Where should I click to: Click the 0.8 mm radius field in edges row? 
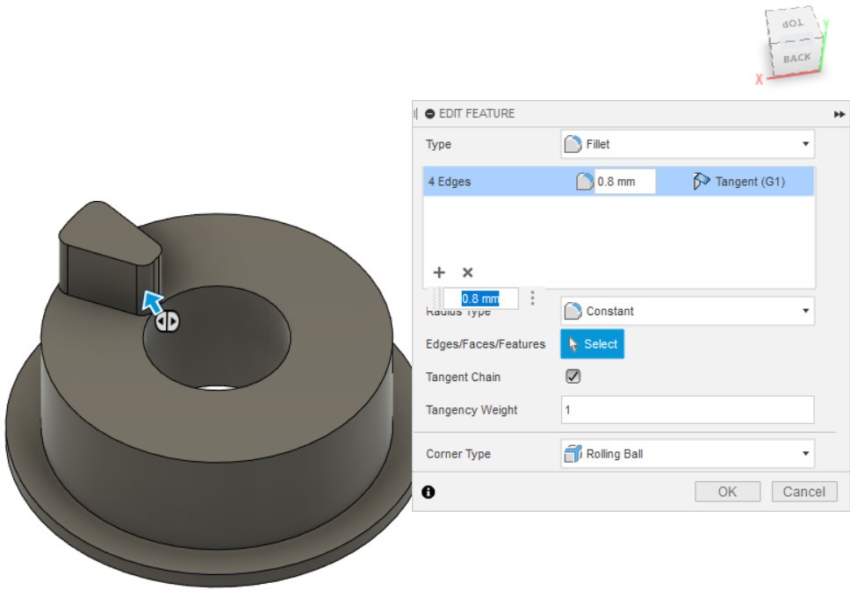point(624,182)
